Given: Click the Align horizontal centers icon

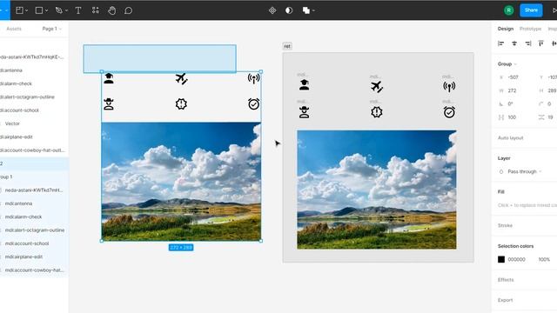Looking at the screenshot, I should point(514,43).
